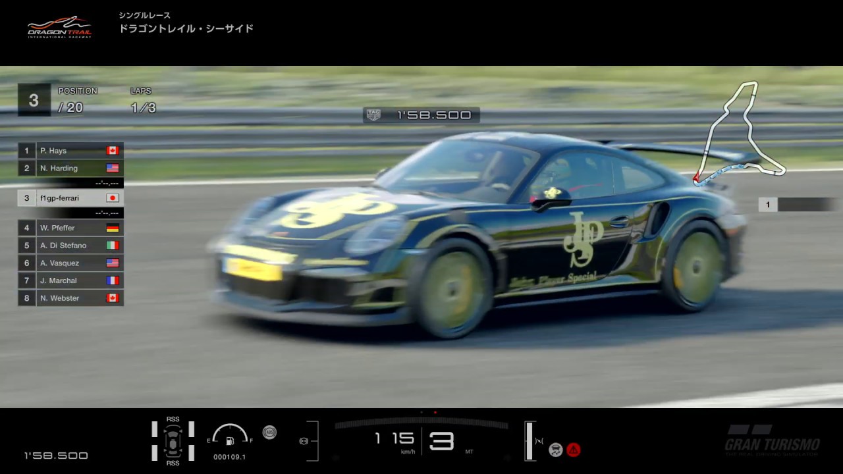
Task: Click the rev counter bar
Action: pos(421,424)
